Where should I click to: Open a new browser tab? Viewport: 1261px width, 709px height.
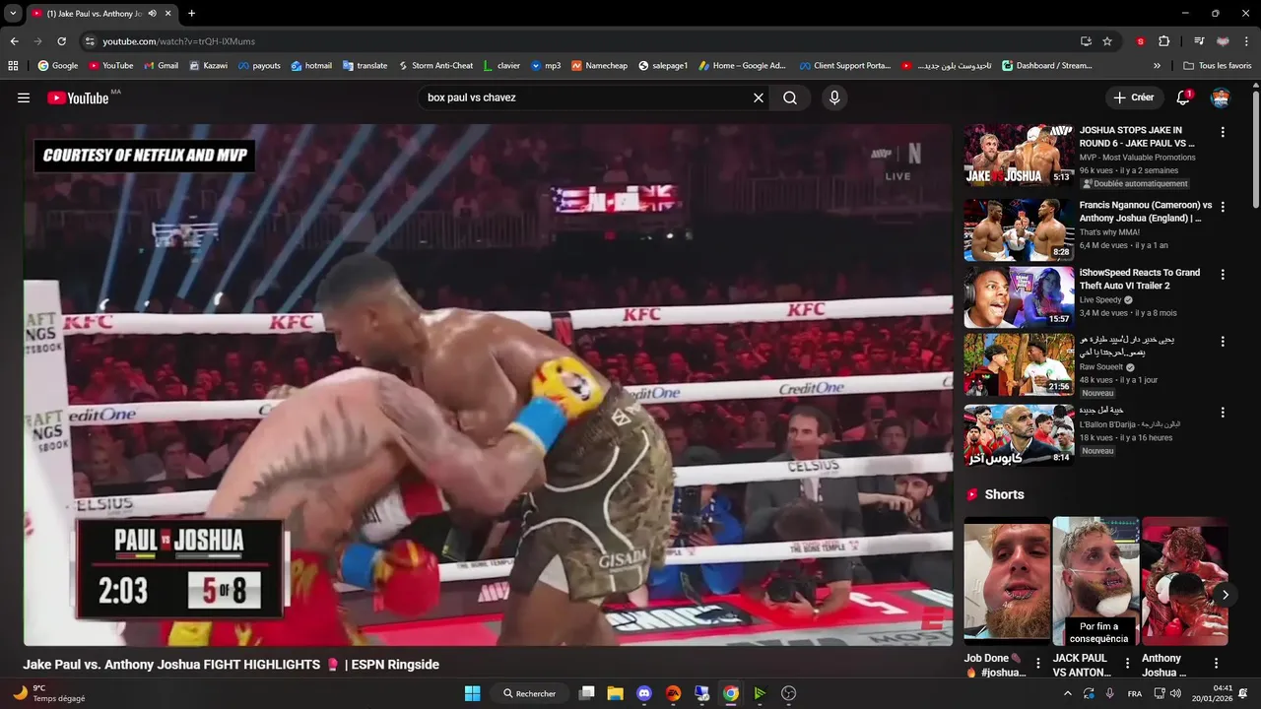click(191, 14)
